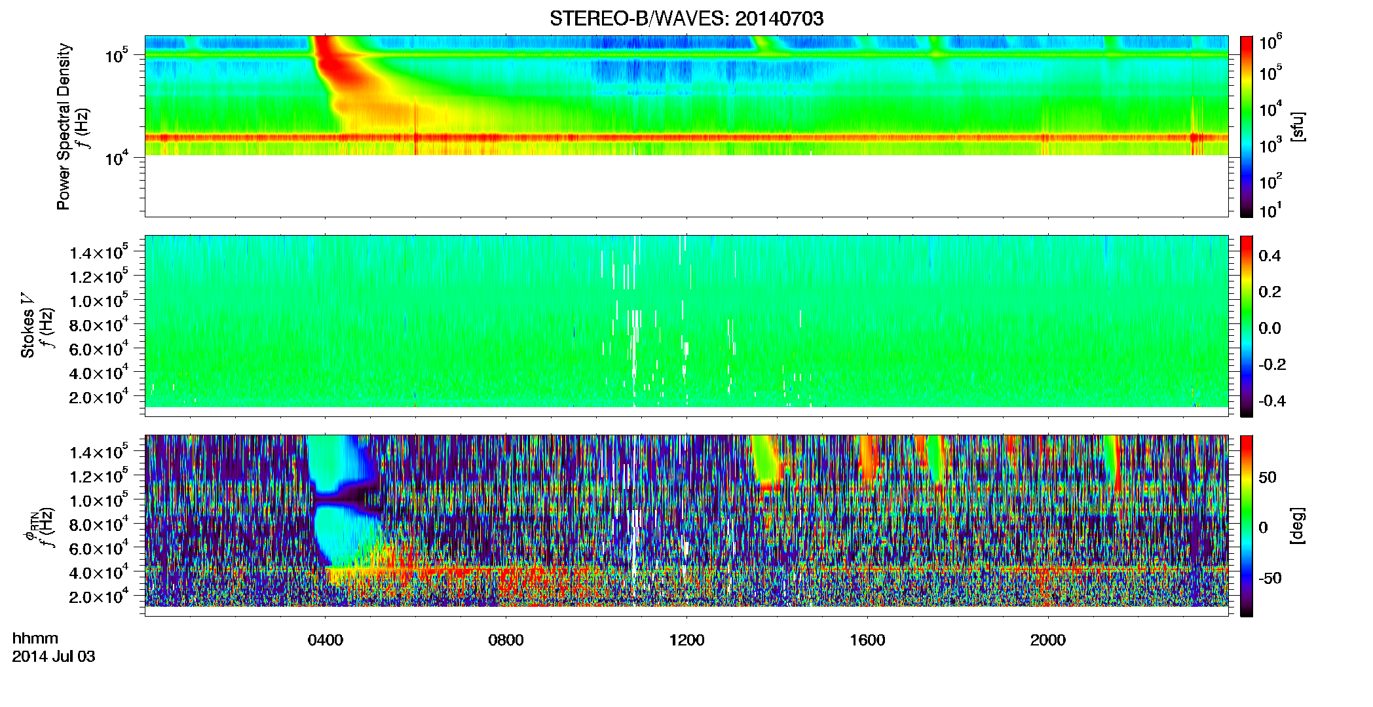Select the 1200 time tick label
The image size is (1373, 707).
click(686, 640)
